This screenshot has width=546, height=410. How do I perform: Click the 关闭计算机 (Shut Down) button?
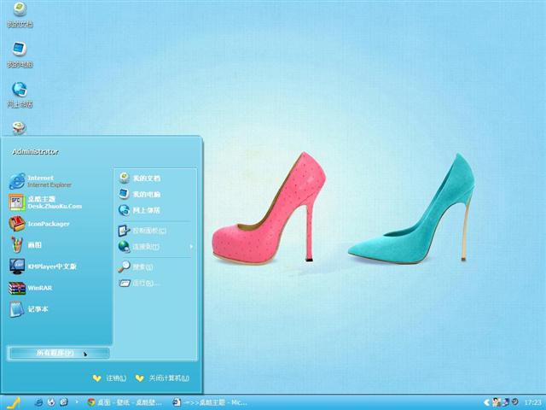coord(163,378)
